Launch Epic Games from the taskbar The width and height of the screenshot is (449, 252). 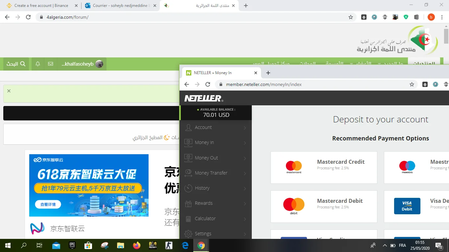pos(72,245)
